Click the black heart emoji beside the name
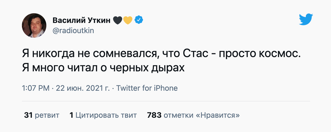331x132 pixels. point(117,20)
